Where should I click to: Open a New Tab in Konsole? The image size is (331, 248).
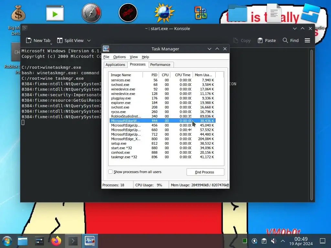pyautogui.click(x=38, y=40)
